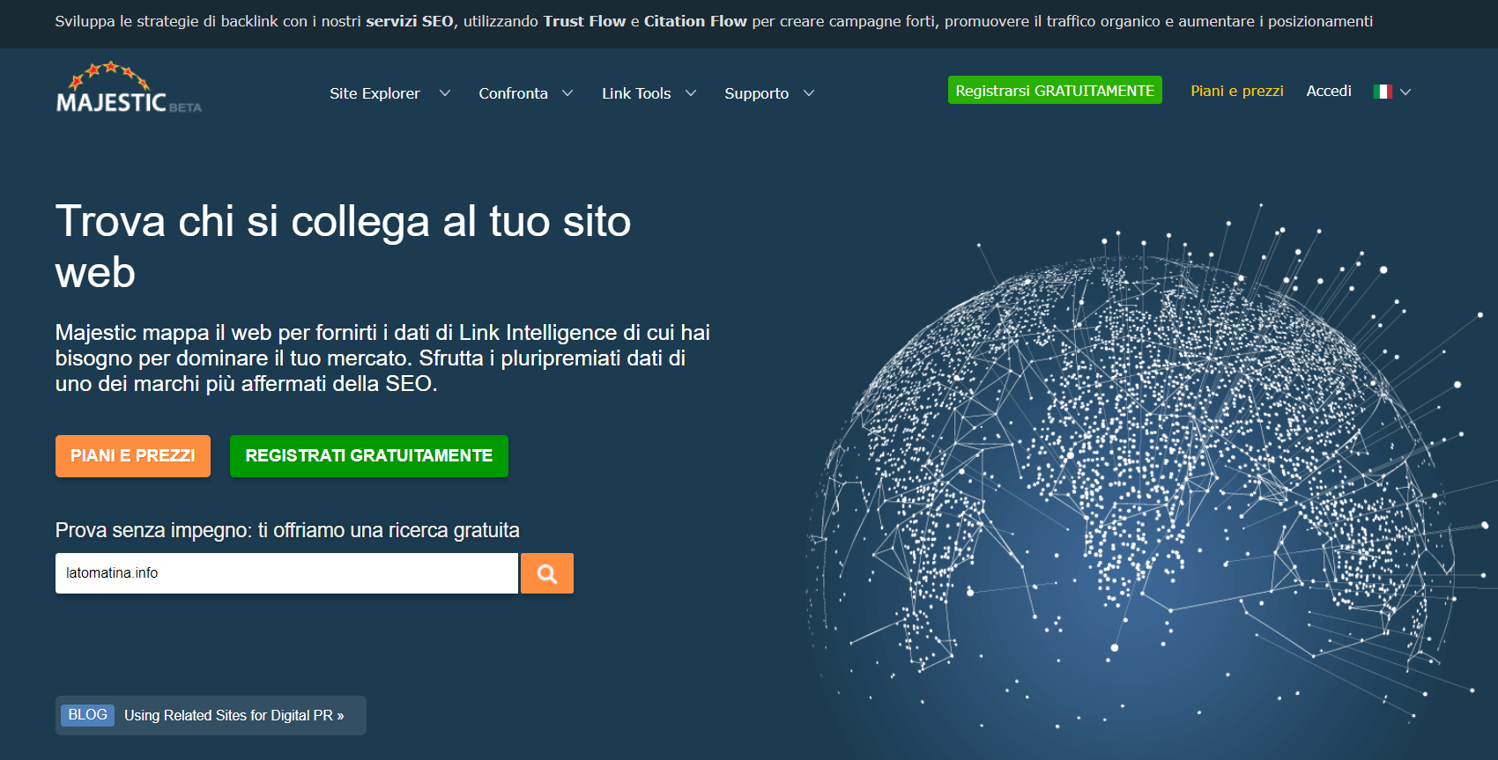Screen dimensions: 1498x760
Task: Open the Using Related Sites blog link
Action: [x=234, y=716]
